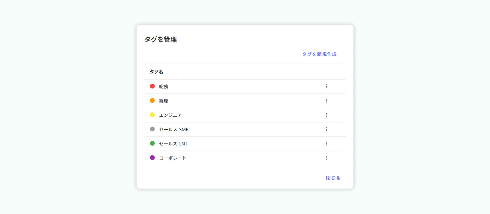Click the gray color dot for セールス_SMB

click(152, 129)
